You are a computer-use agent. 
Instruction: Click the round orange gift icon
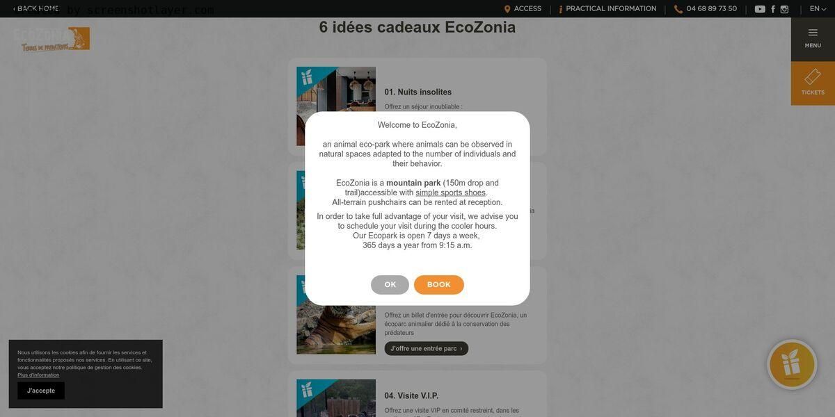point(792,364)
